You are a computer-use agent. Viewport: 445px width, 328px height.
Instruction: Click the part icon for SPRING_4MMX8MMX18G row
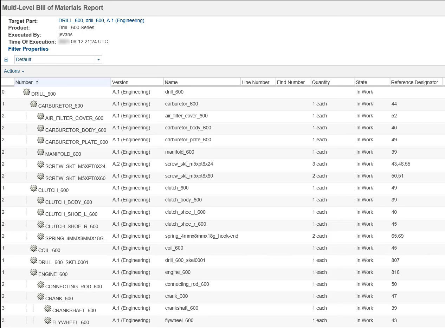tap(40, 236)
